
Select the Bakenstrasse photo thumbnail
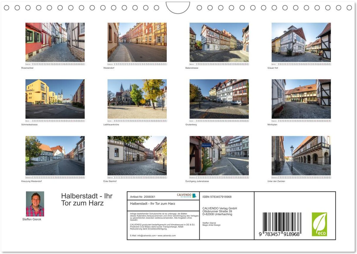[x=219, y=42]
